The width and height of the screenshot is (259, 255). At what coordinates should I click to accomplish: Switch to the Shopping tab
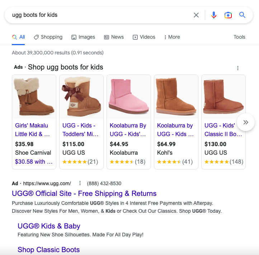[48, 37]
